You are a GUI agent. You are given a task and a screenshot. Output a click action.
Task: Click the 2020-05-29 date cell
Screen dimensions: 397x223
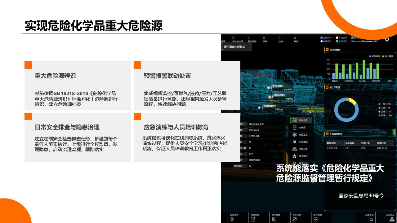tap(382, 148)
